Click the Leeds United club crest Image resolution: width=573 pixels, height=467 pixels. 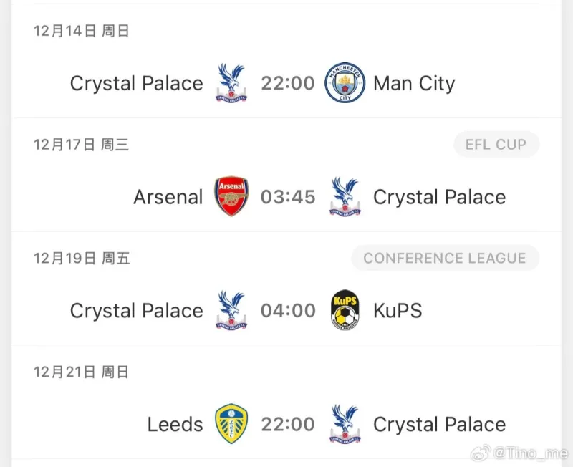tap(231, 424)
